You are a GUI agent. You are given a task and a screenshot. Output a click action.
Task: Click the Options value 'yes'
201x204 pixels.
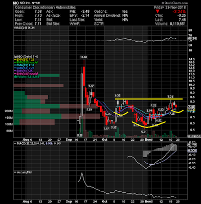pos(125,11)
